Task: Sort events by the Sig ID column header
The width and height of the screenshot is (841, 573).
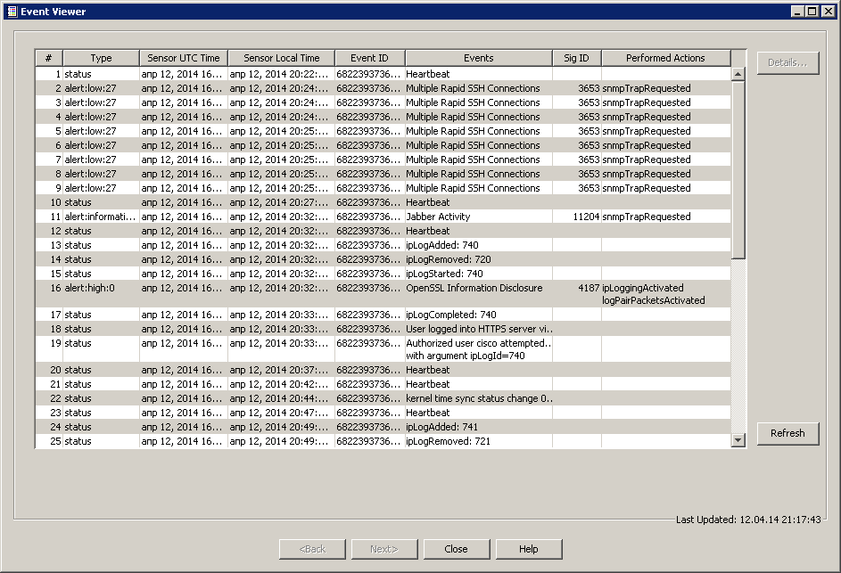Action: pos(576,57)
